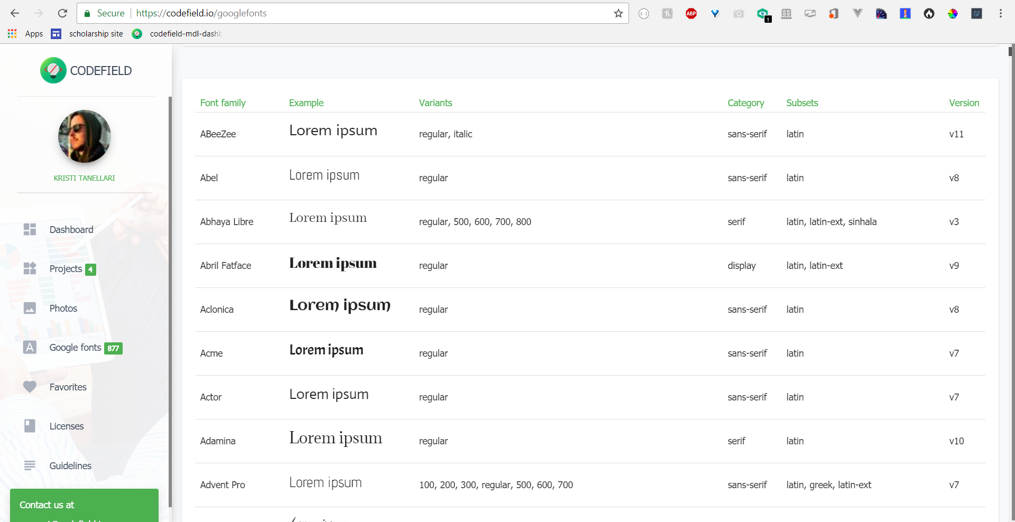Open the codefield-mdl-dash bookmark
The width and height of the screenshot is (1015, 522).
pos(177,33)
